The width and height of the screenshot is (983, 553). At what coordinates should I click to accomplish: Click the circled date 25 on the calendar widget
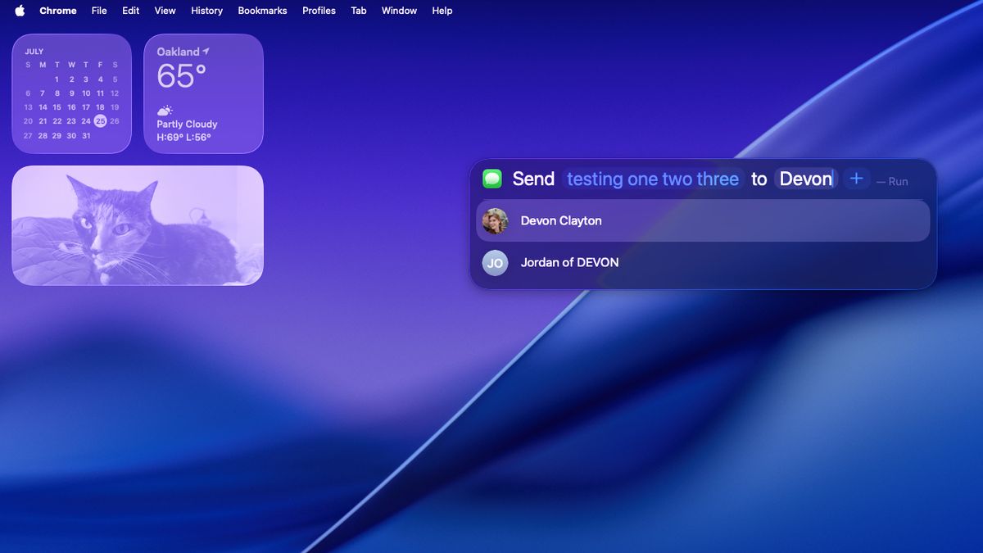[100, 120]
